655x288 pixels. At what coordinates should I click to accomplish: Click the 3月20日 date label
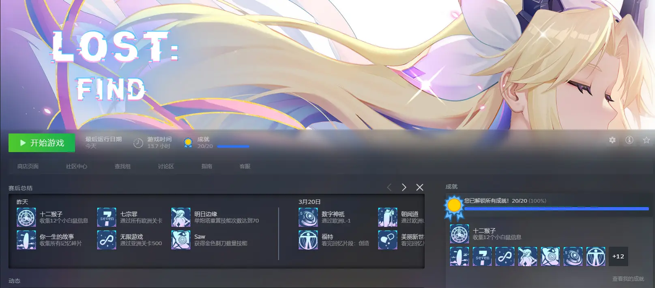click(x=310, y=202)
